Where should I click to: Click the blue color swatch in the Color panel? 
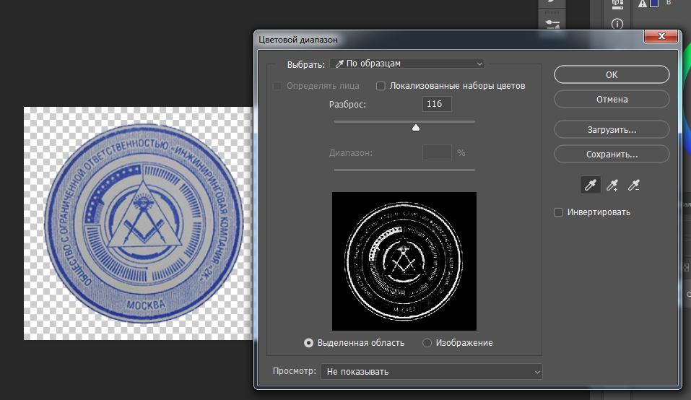pyautogui.click(x=654, y=3)
